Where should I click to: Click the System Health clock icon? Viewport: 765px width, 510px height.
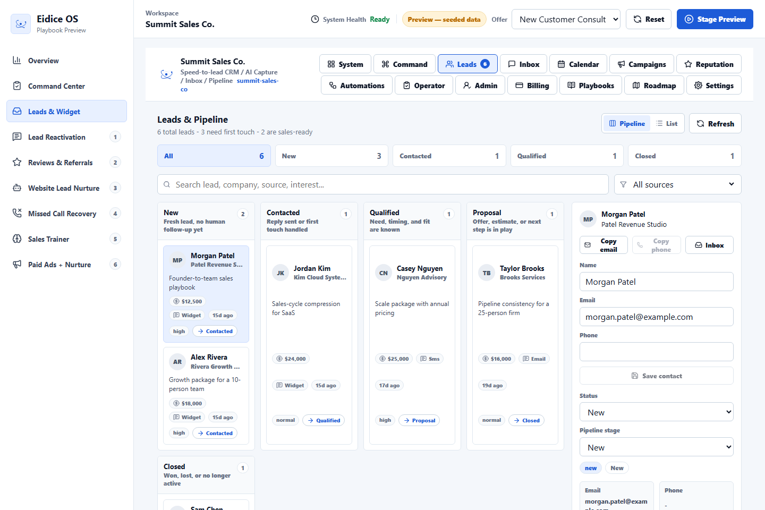[315, 19]
